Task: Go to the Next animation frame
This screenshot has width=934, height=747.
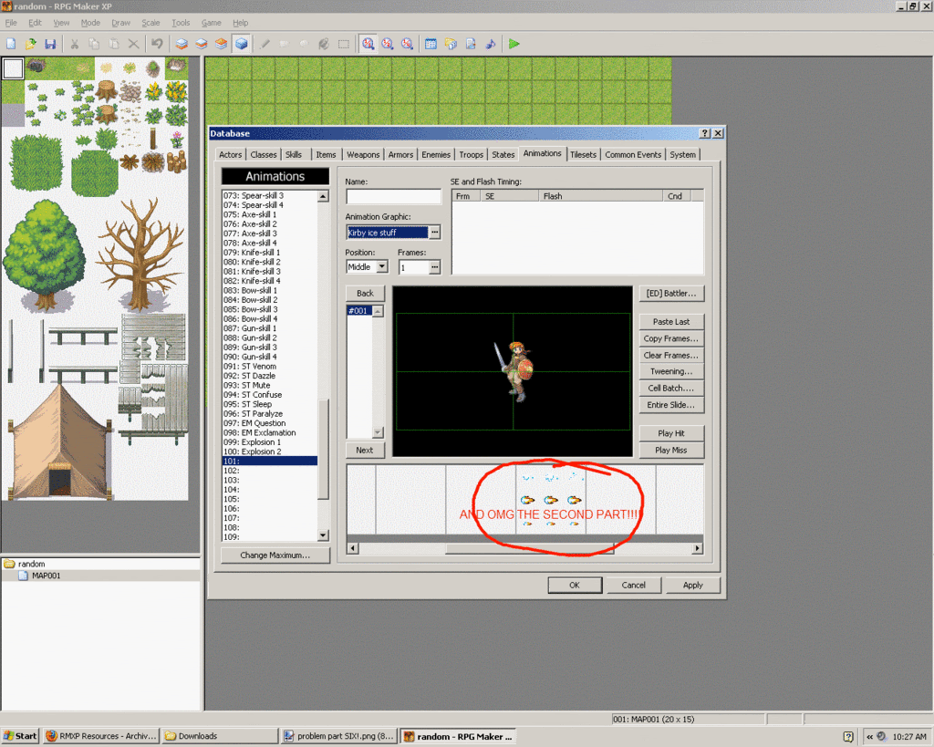Action: pyautogui.click(x=365, y=451)
